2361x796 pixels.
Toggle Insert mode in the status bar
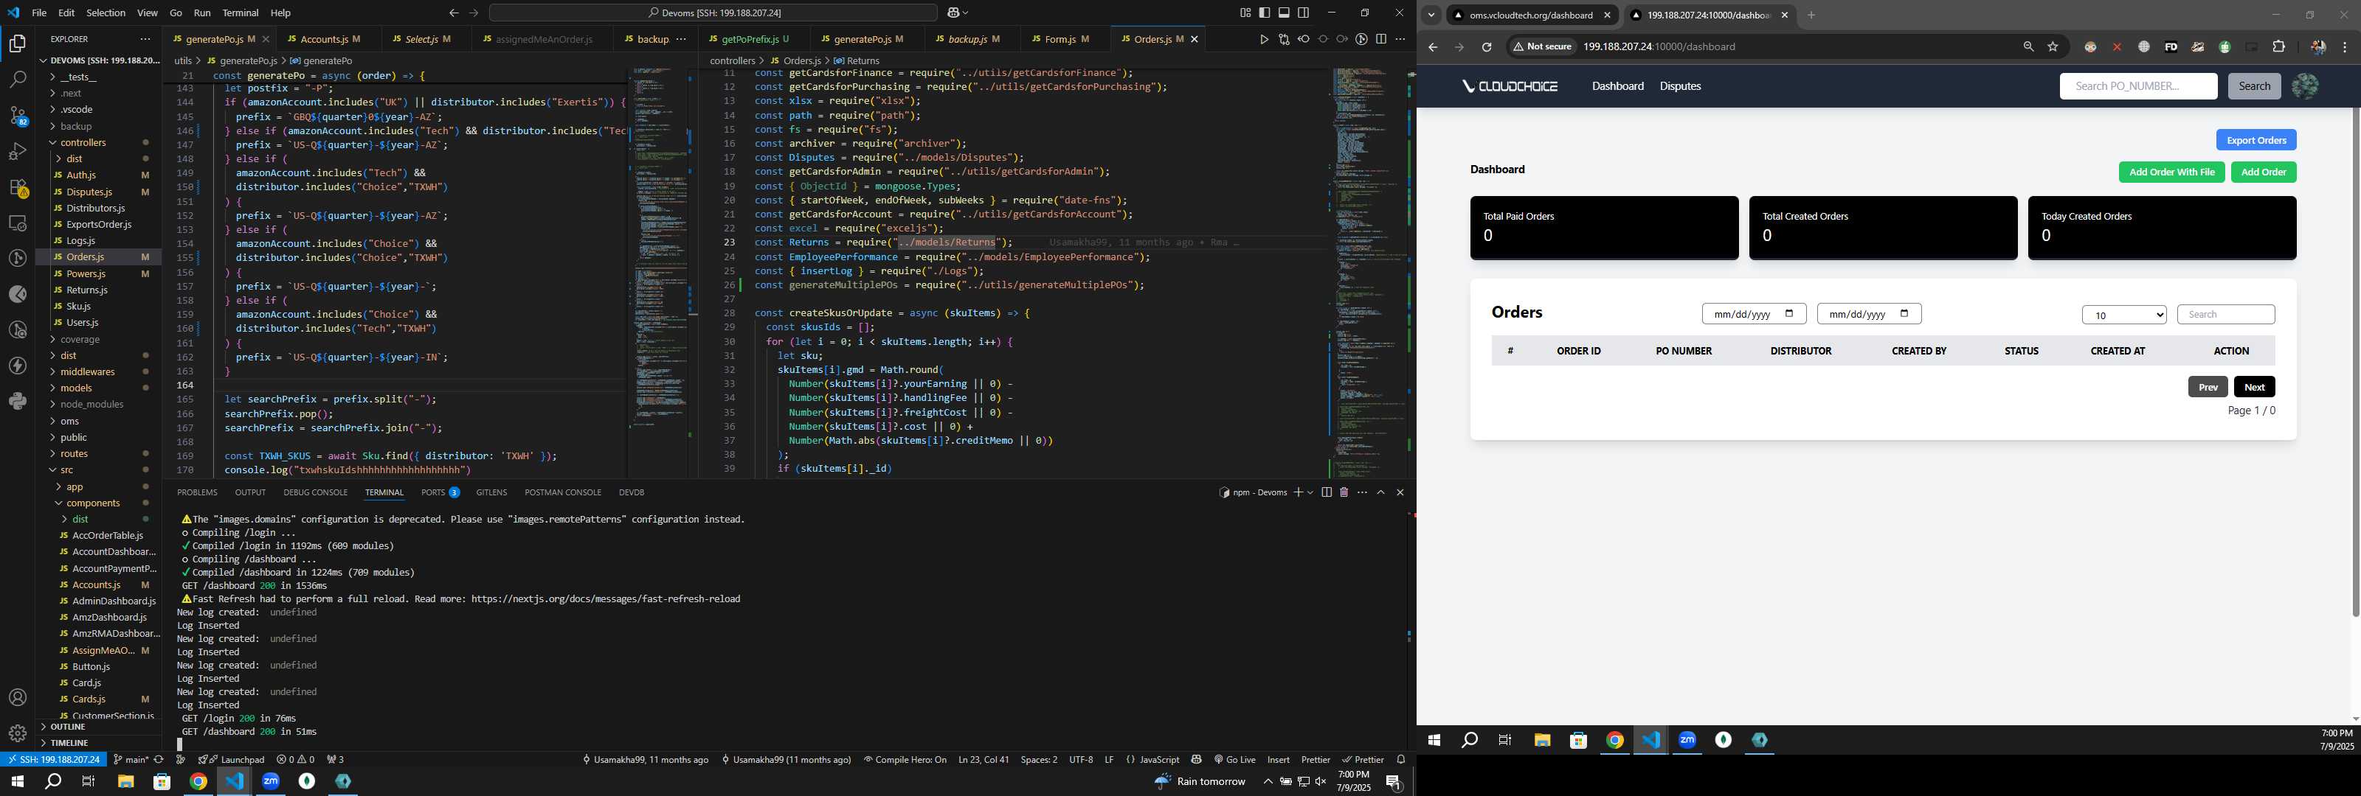pos(1278,759)
